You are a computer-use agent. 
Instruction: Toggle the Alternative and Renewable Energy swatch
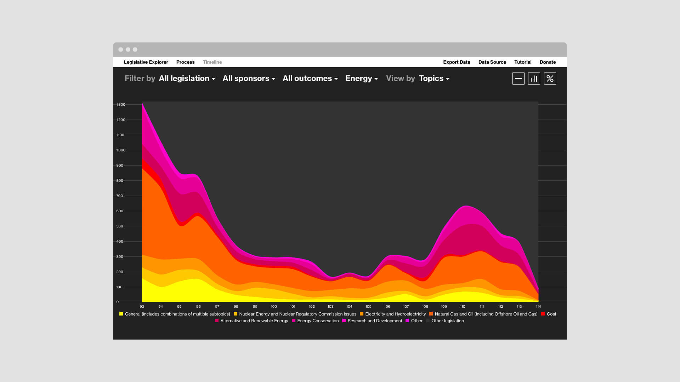point(217,321)
